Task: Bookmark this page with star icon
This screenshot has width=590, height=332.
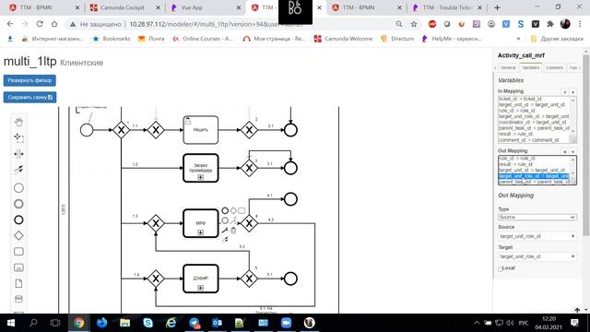Action: pyautogui.click(x=414, y=24)
